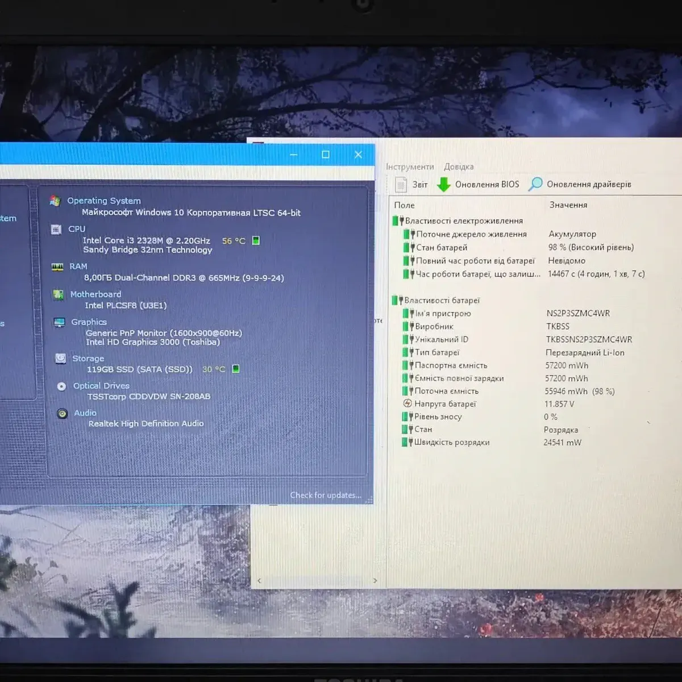The image size is (682, 682).
Task: Click the Звіт report toolbar button
Action: coord(412,184)
